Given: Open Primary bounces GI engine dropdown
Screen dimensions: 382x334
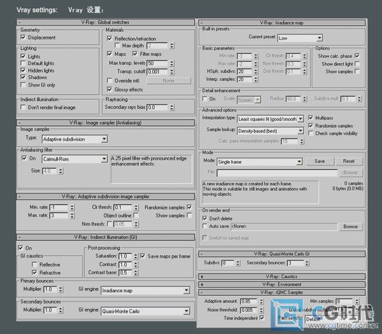Looking at the screenshot, I should pos(187,291).
